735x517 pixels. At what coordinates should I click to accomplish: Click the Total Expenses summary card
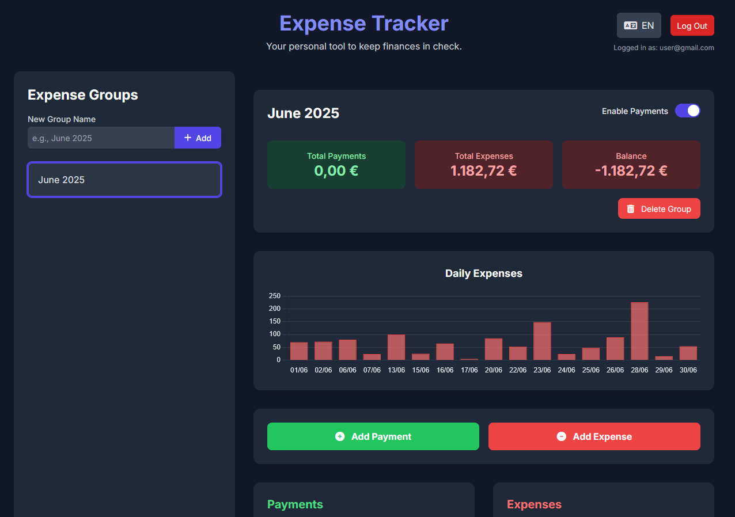pyautogui.click(x=484, y=165)
